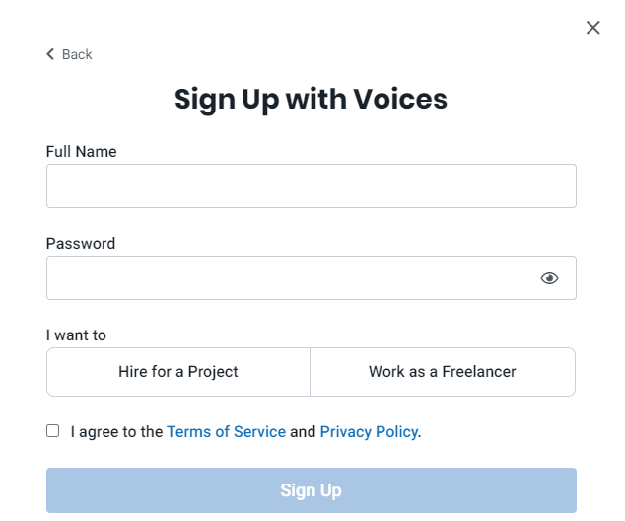625x521 pixels.
Task: Open the Terms of Service link
Action: pyautogui.click(x=226, y=431)
